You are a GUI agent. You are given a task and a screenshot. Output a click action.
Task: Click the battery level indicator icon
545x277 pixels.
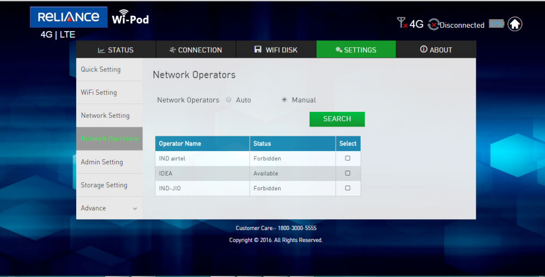[x=496, y=24]
